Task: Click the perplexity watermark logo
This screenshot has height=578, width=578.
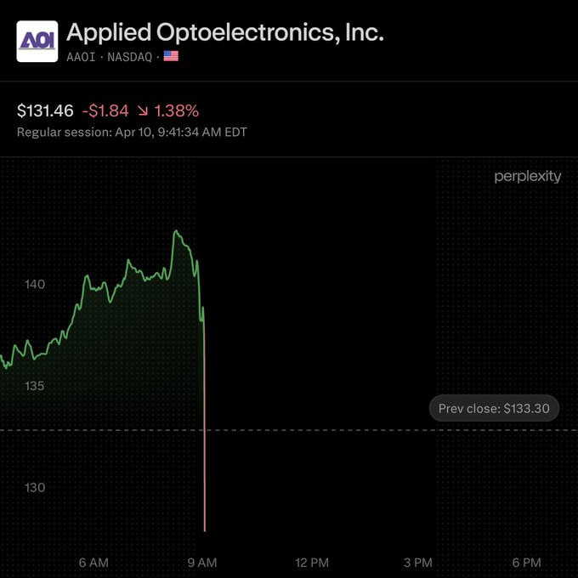Action: [x=528, y=177]
